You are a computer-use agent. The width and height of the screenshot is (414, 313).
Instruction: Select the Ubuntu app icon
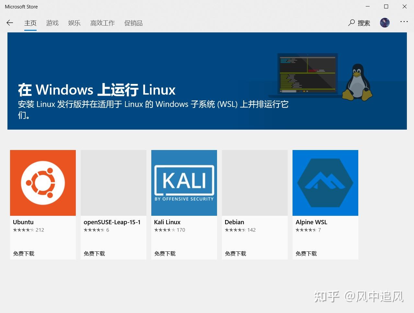coord(43,183)
